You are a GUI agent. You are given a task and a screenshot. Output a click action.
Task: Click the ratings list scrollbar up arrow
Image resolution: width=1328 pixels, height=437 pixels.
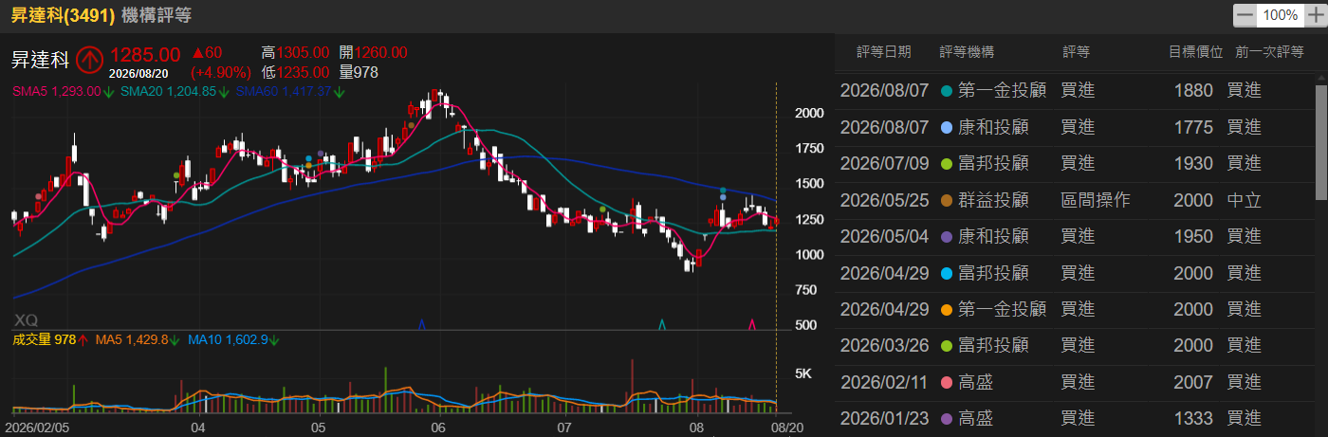click(x=1320, y=77)
